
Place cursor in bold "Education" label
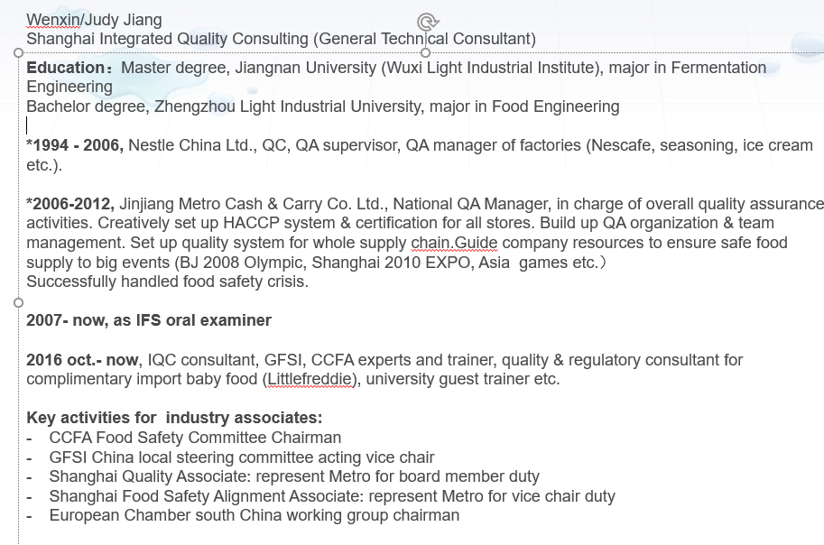[x=67, y=68]
